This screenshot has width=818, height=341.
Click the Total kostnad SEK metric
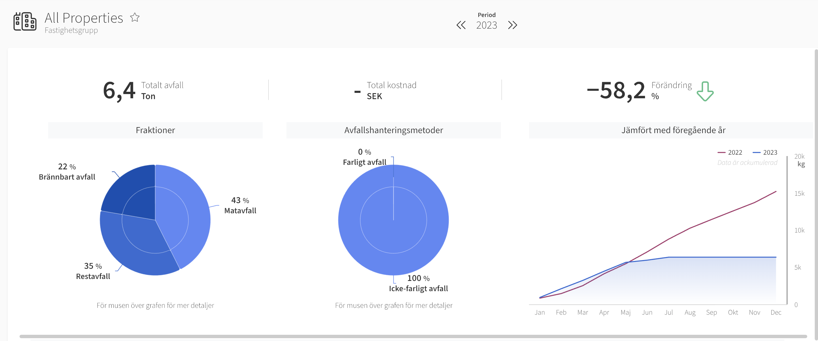[x=385, y=91]
